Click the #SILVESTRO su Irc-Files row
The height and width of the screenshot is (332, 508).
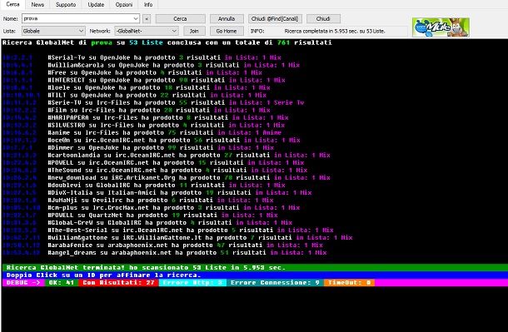[x=167, y=125]
